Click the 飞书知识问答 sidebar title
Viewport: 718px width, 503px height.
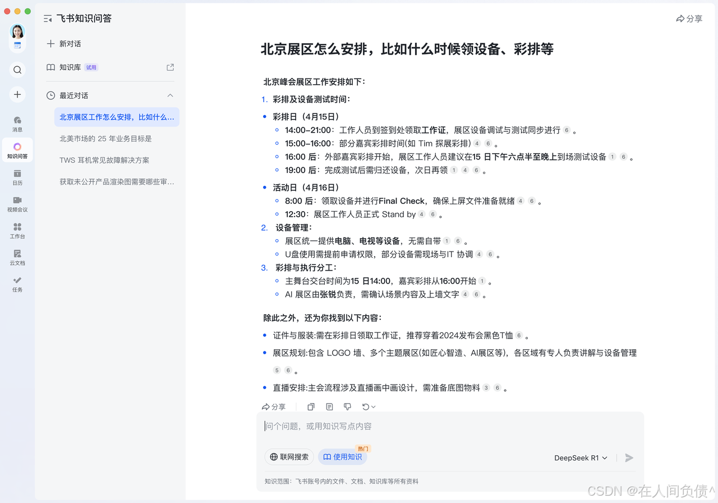pyautogui.click(x=84, y=19)
